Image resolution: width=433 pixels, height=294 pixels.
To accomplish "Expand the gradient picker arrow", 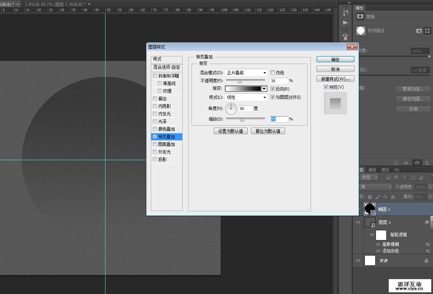I will pos(265,89).
